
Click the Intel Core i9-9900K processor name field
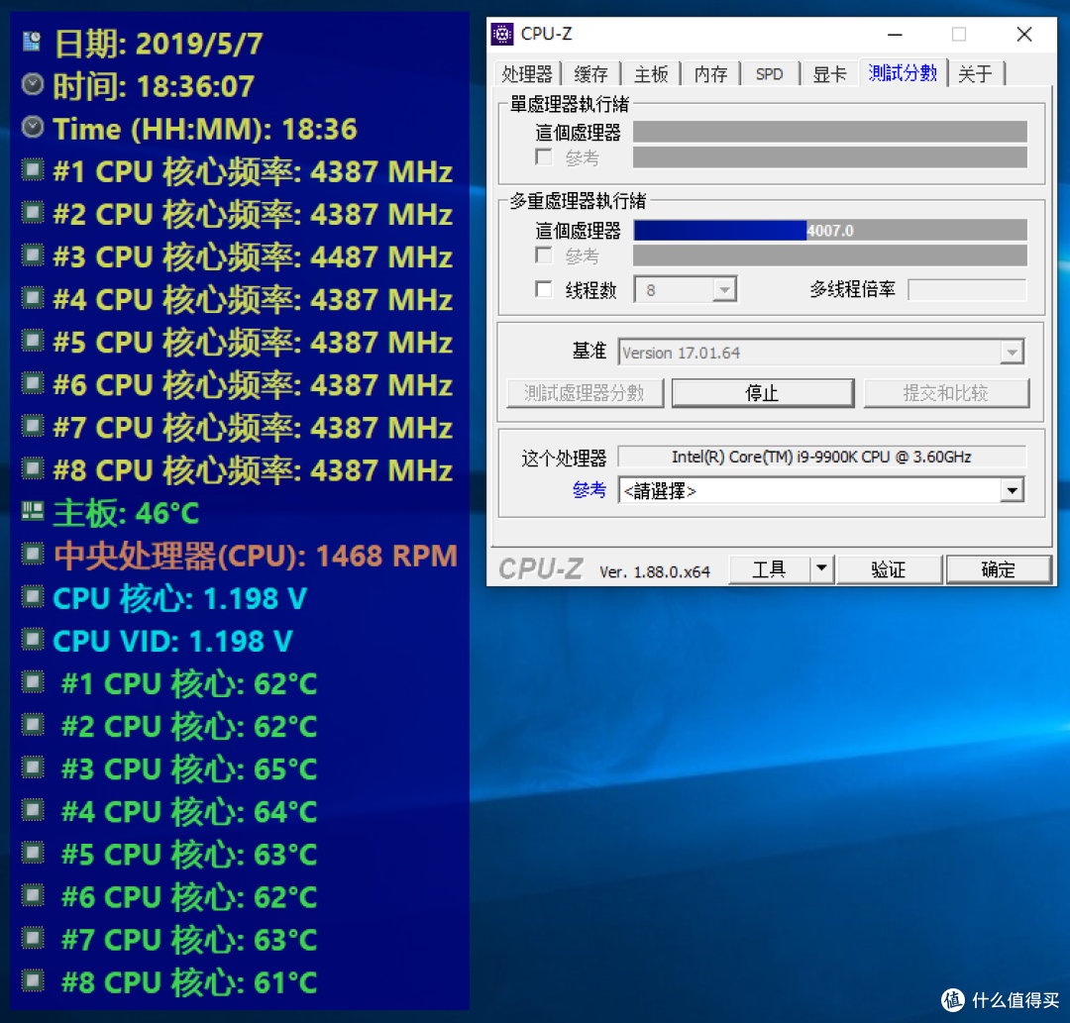coord(821,457)
